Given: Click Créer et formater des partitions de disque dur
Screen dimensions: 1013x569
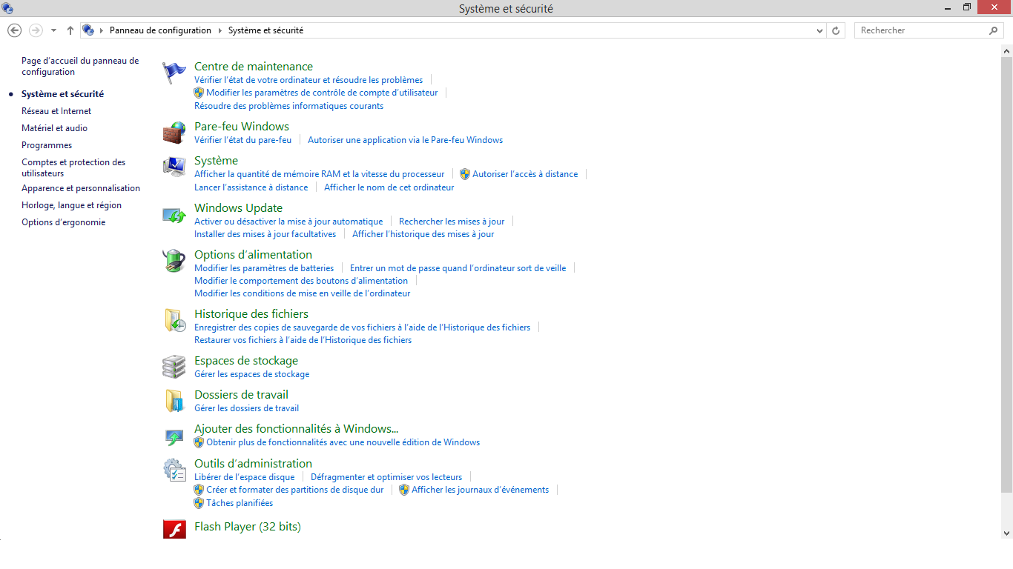Looking at the screenshot, I should (294, 490).
